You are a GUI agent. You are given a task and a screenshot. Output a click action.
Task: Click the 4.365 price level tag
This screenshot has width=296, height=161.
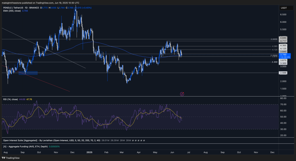point(283,46)
